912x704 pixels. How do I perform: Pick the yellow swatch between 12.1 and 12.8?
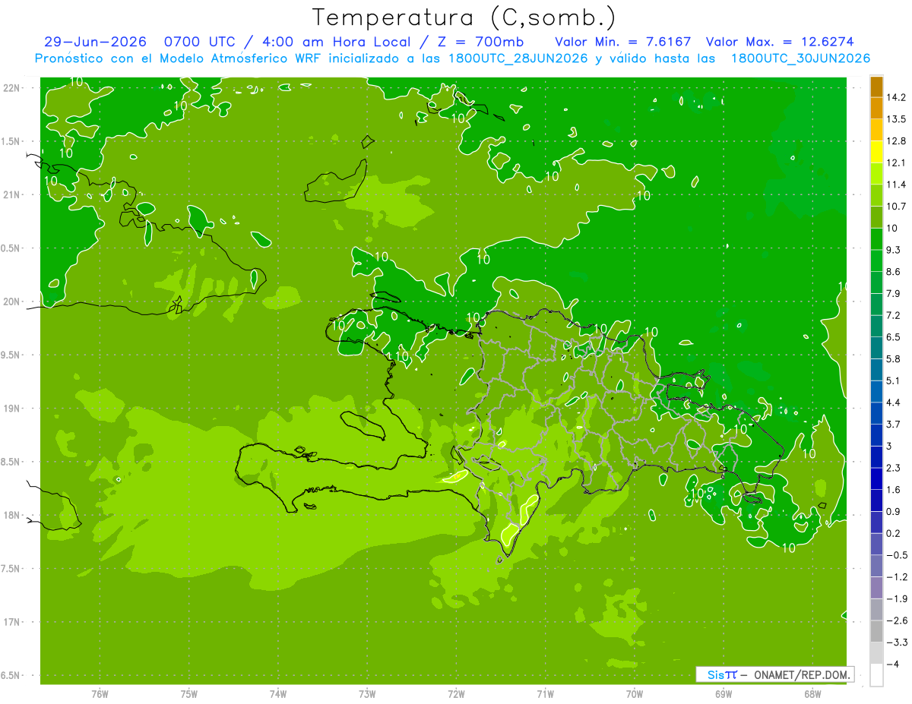pyautogui.click(x=876, y=152)
